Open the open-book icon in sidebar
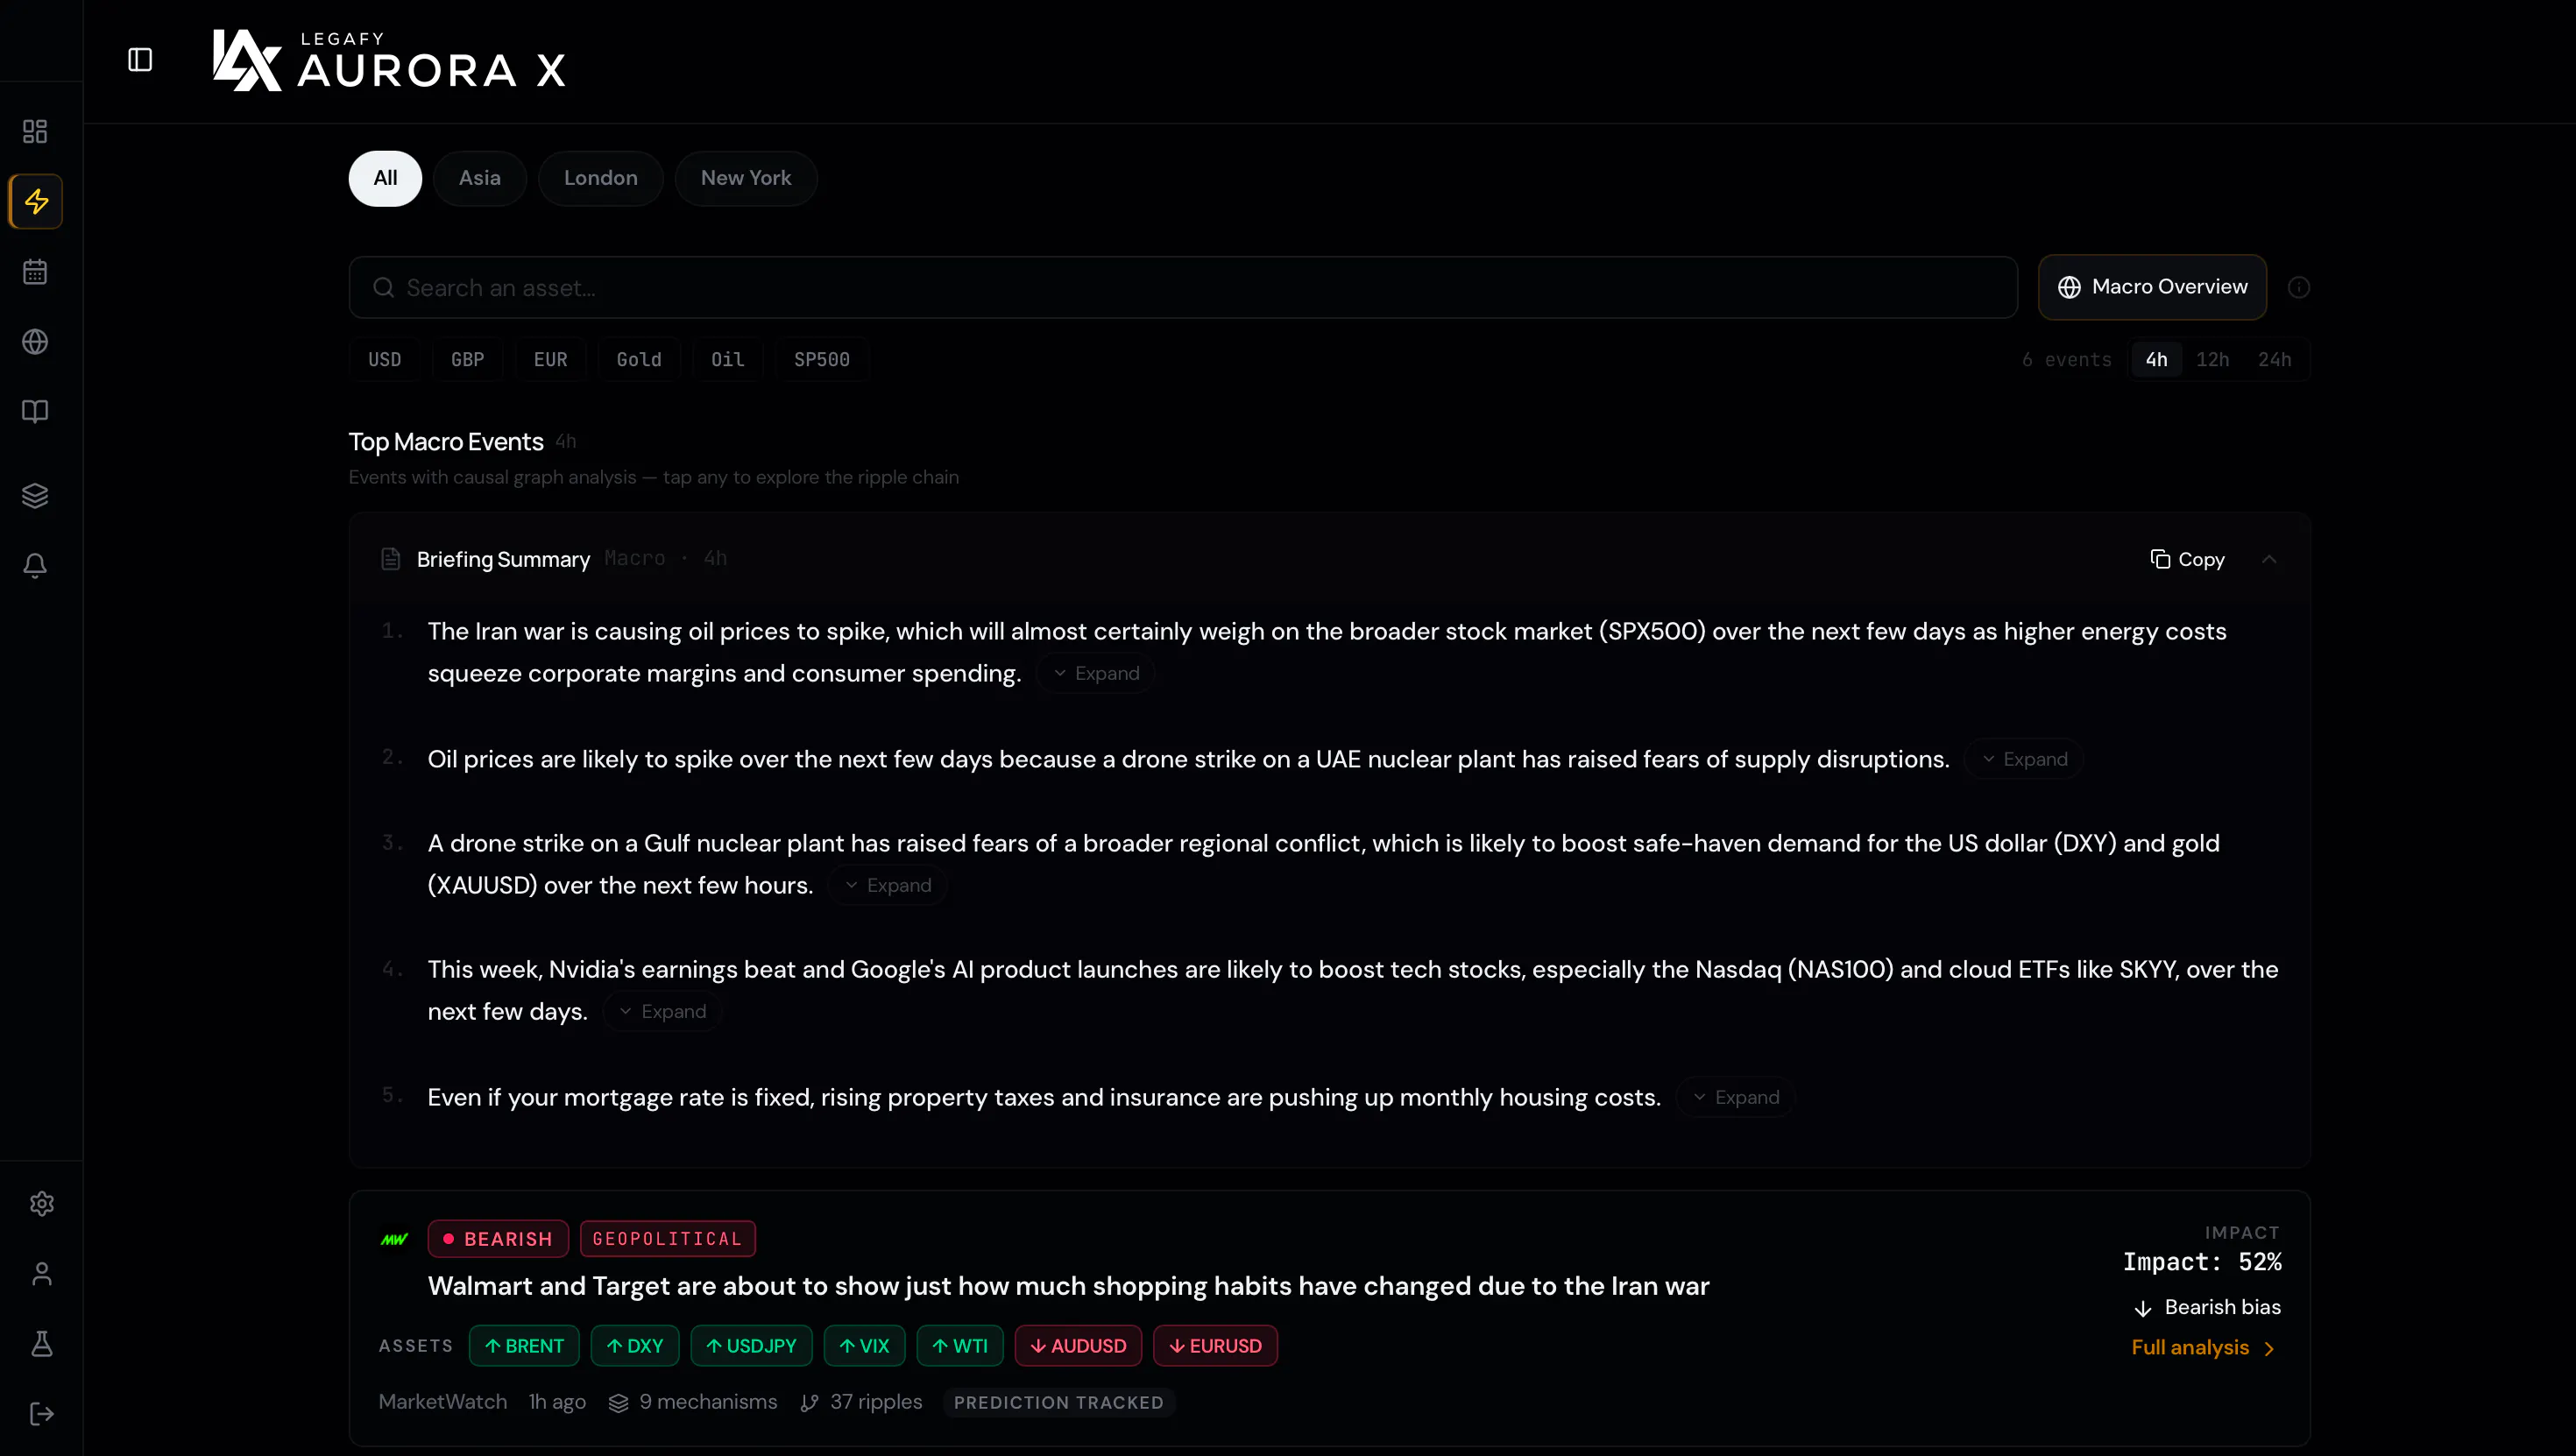Screen dimensions: 2576x1456 click(35, 411)
